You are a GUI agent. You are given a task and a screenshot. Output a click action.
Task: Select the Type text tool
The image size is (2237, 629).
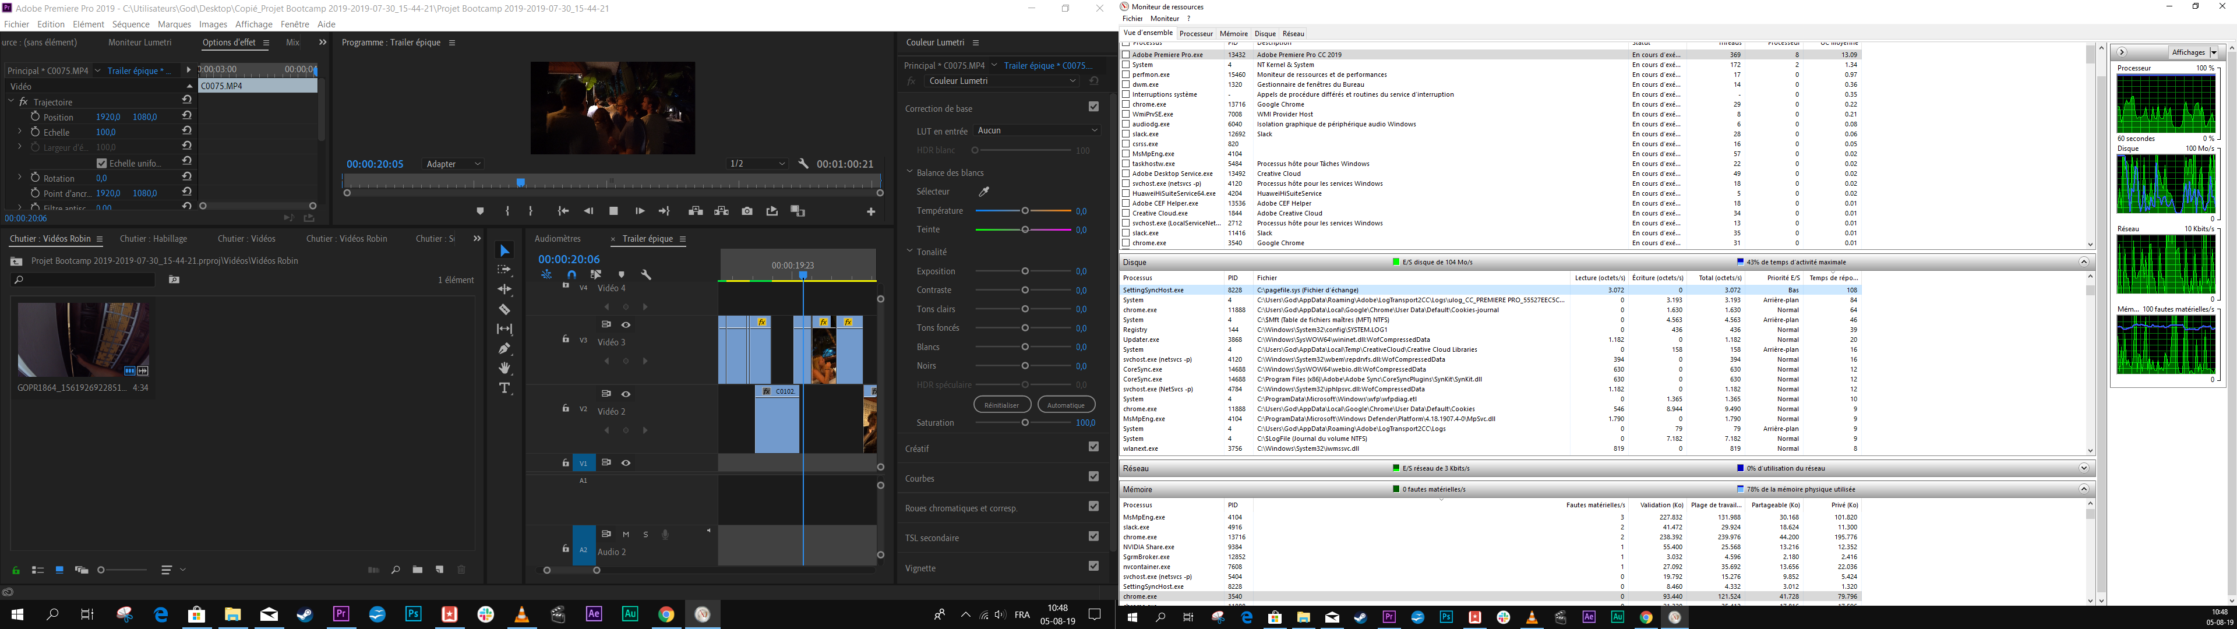coord(504,388)
